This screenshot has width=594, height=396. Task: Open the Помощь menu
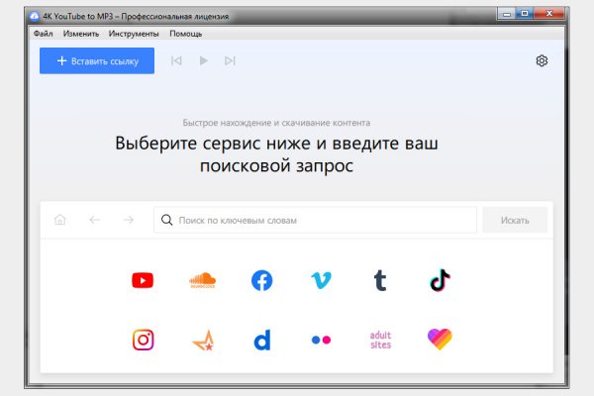186,34
